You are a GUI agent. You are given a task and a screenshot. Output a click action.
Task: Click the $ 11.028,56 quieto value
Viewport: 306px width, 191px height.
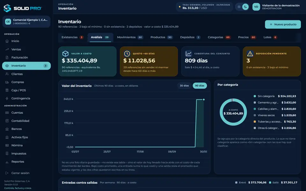click(x=139, y=60)
